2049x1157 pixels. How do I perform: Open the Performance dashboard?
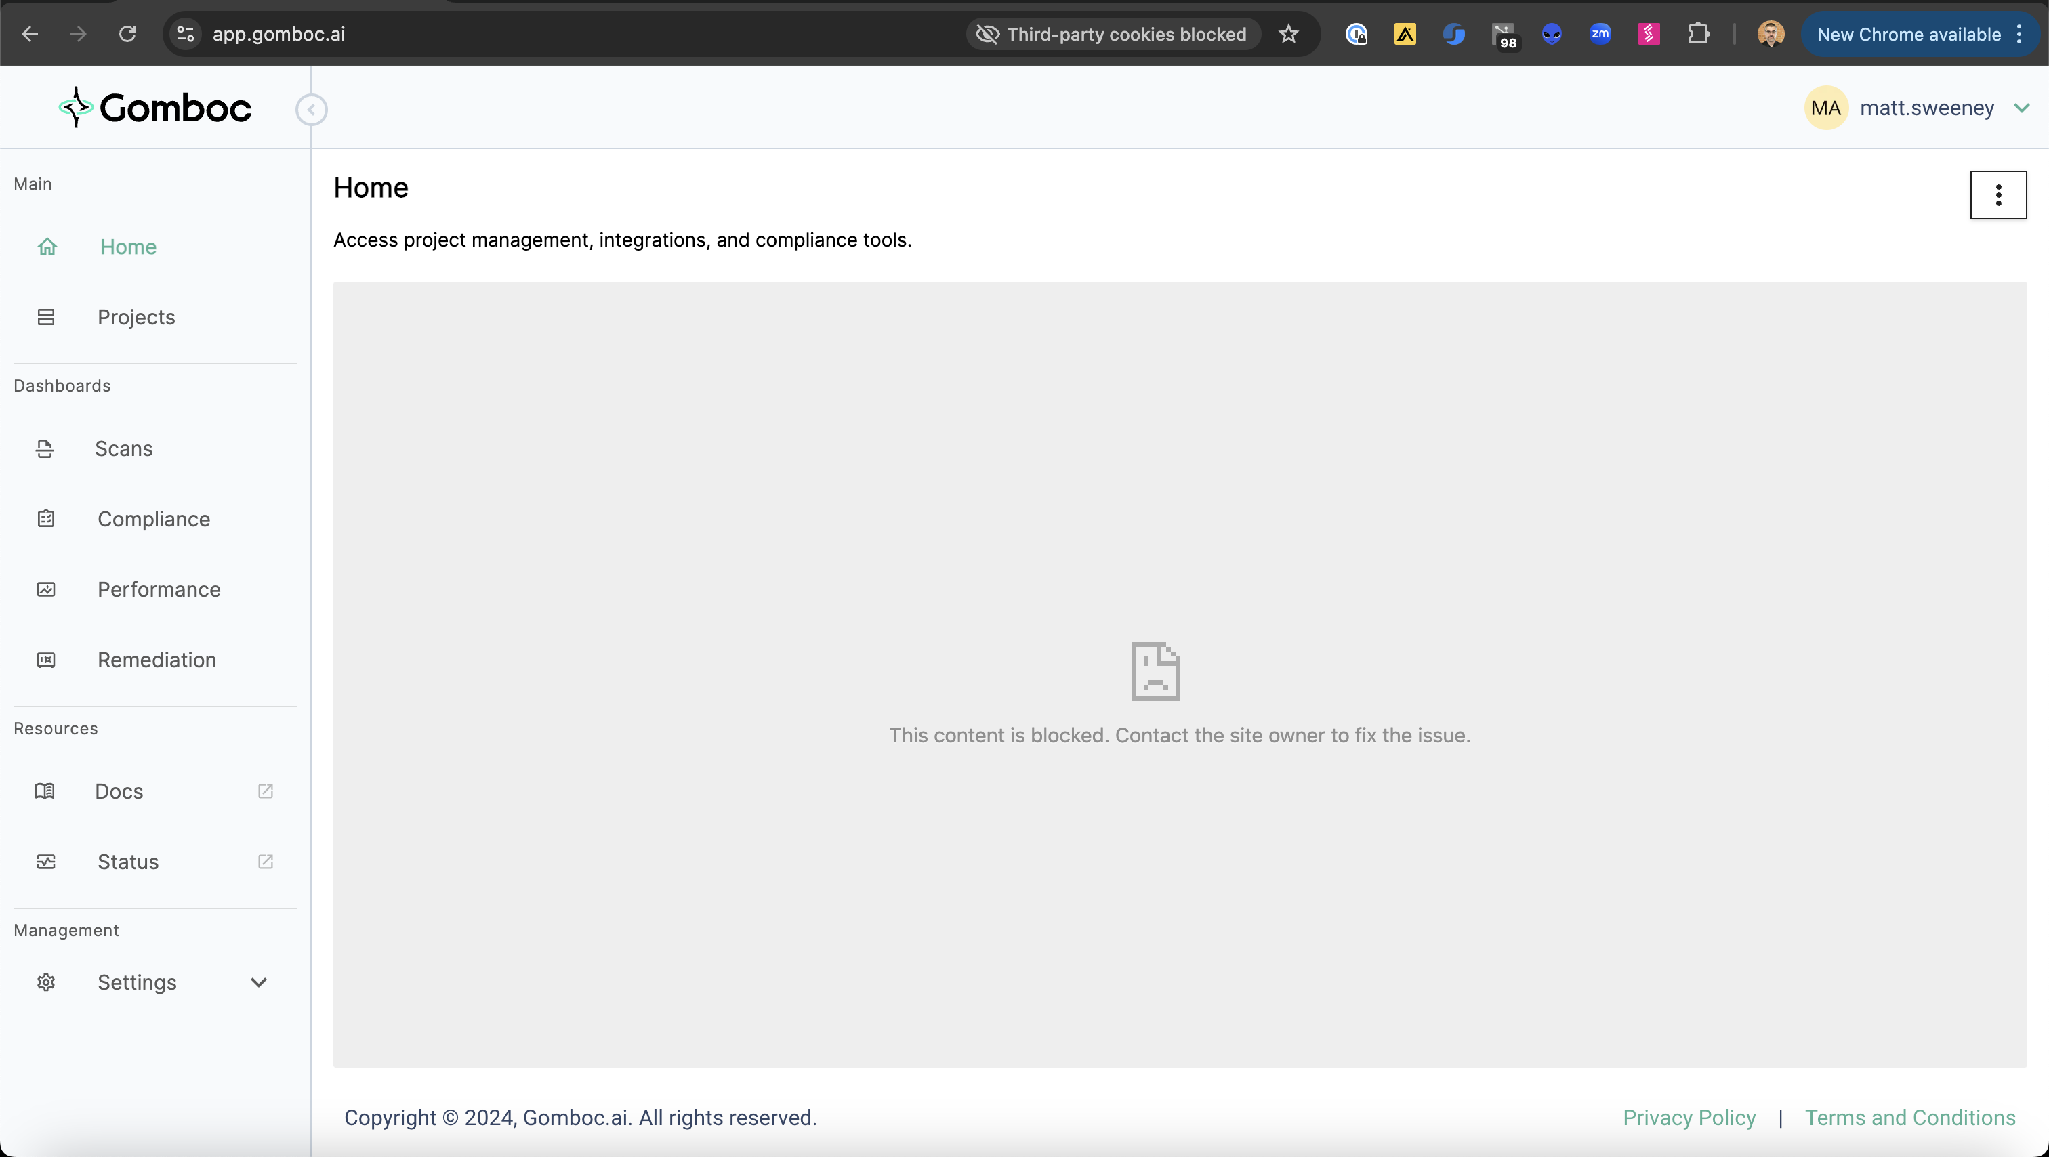point(159,589)
